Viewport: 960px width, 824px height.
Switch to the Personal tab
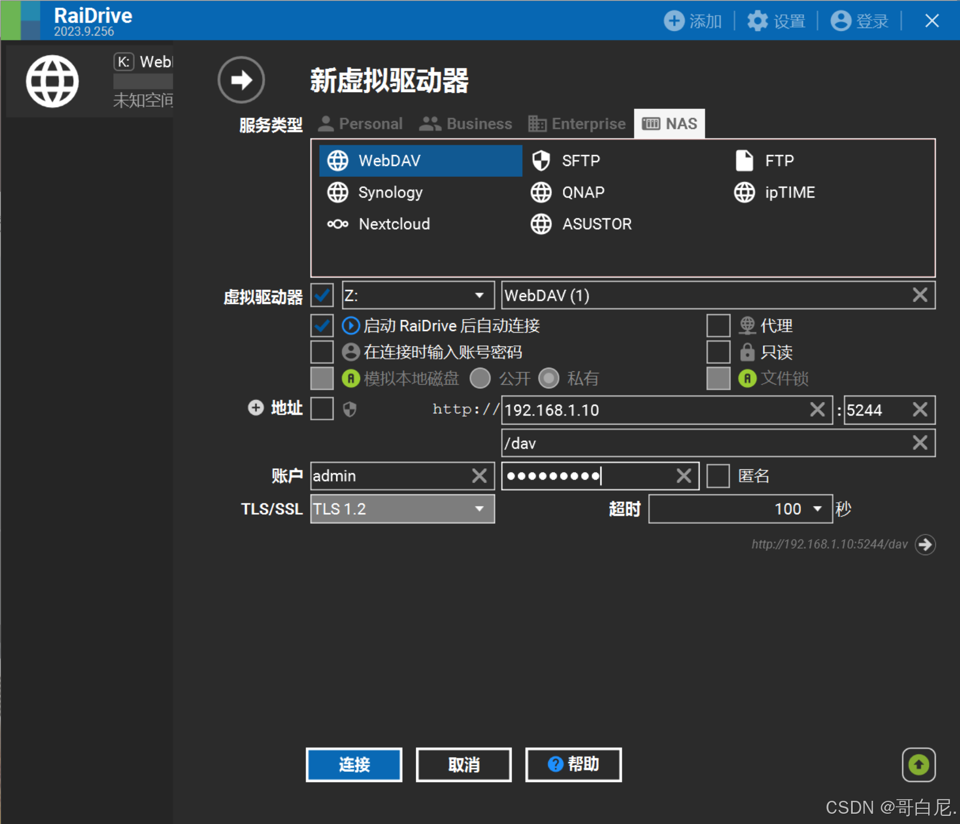(360, 124)
